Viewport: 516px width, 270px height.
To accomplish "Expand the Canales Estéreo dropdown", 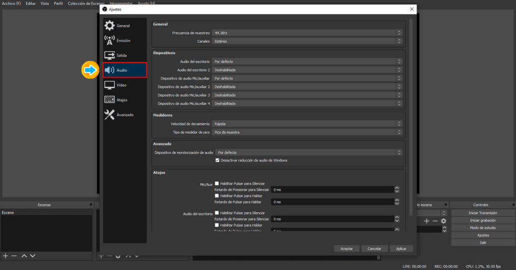I will pos(306,41).
